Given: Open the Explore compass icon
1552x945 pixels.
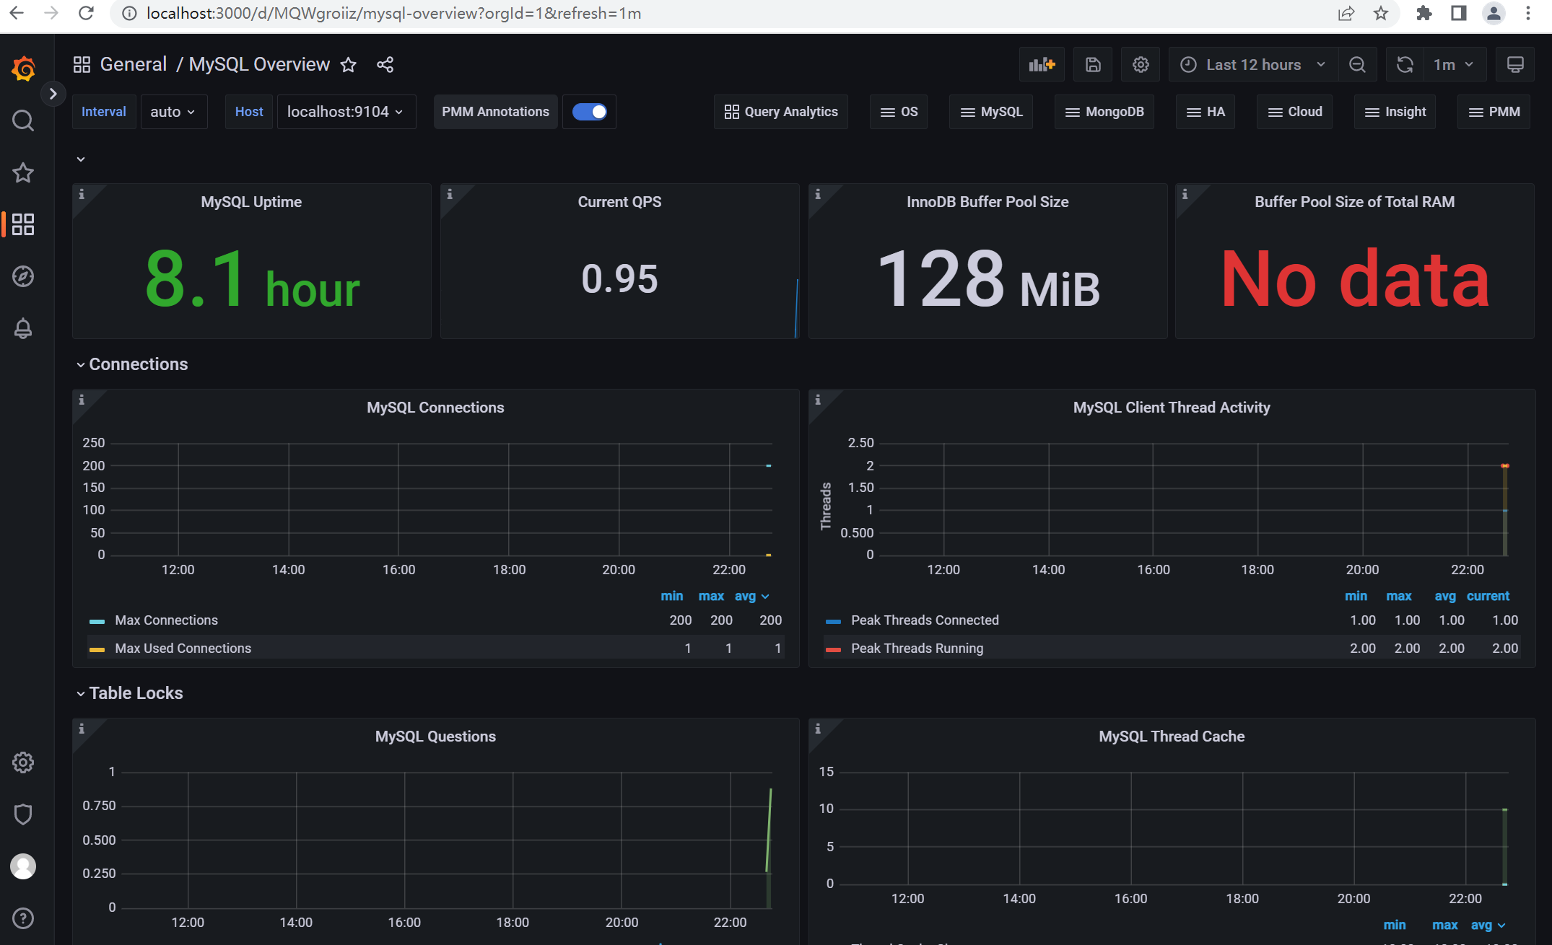Looking at the screenshot, I should coord(23,276).
